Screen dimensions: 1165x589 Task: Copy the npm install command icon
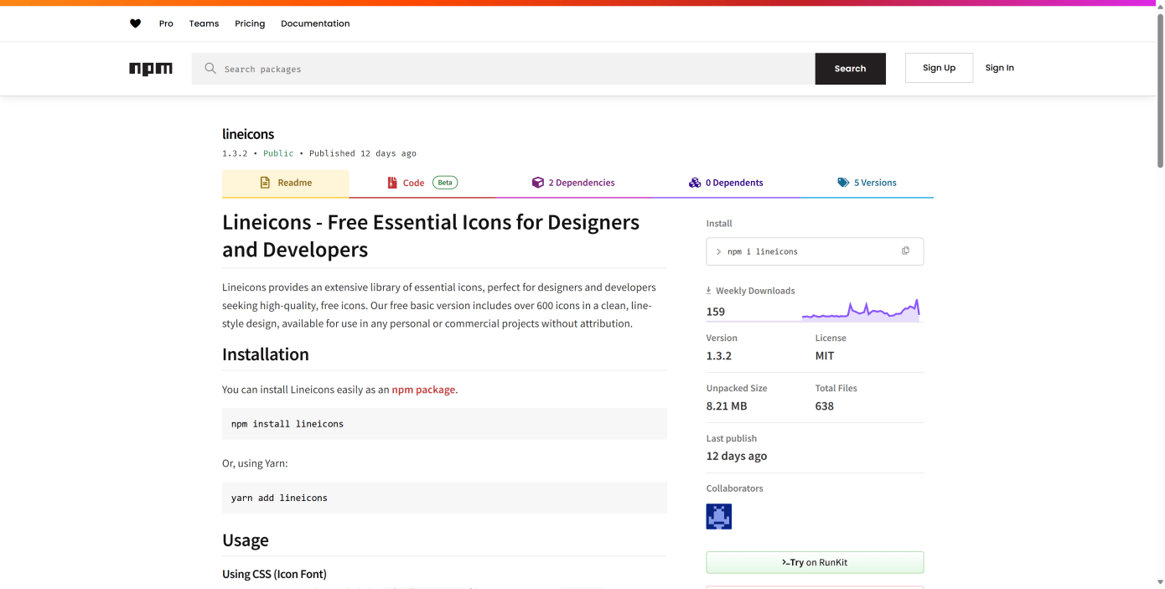click(905, 251)
